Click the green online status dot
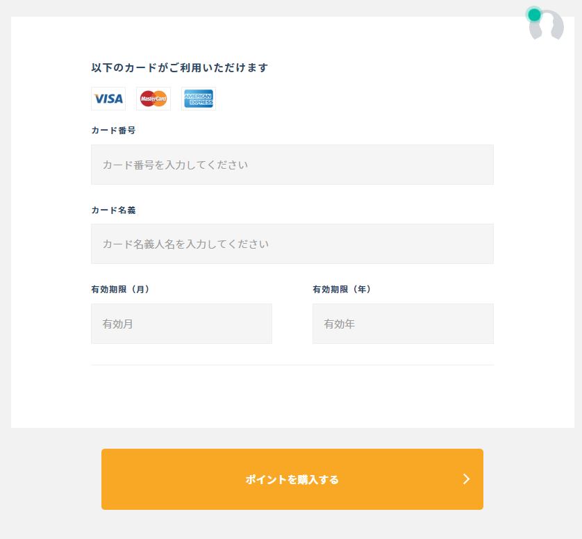Viewport: 582px width, 539px height. click(x=534, y=15)
